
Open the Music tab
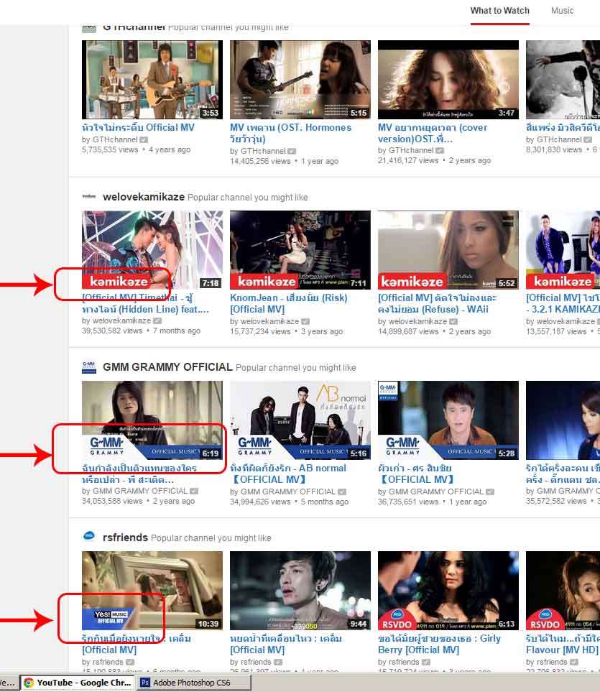[x=562, y=11]
